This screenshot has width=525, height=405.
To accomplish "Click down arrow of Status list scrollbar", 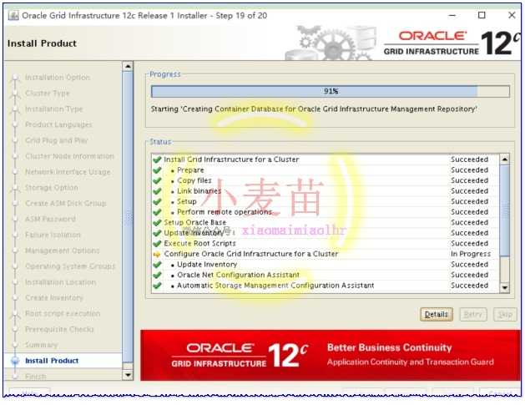I will [x=505, y=288].
